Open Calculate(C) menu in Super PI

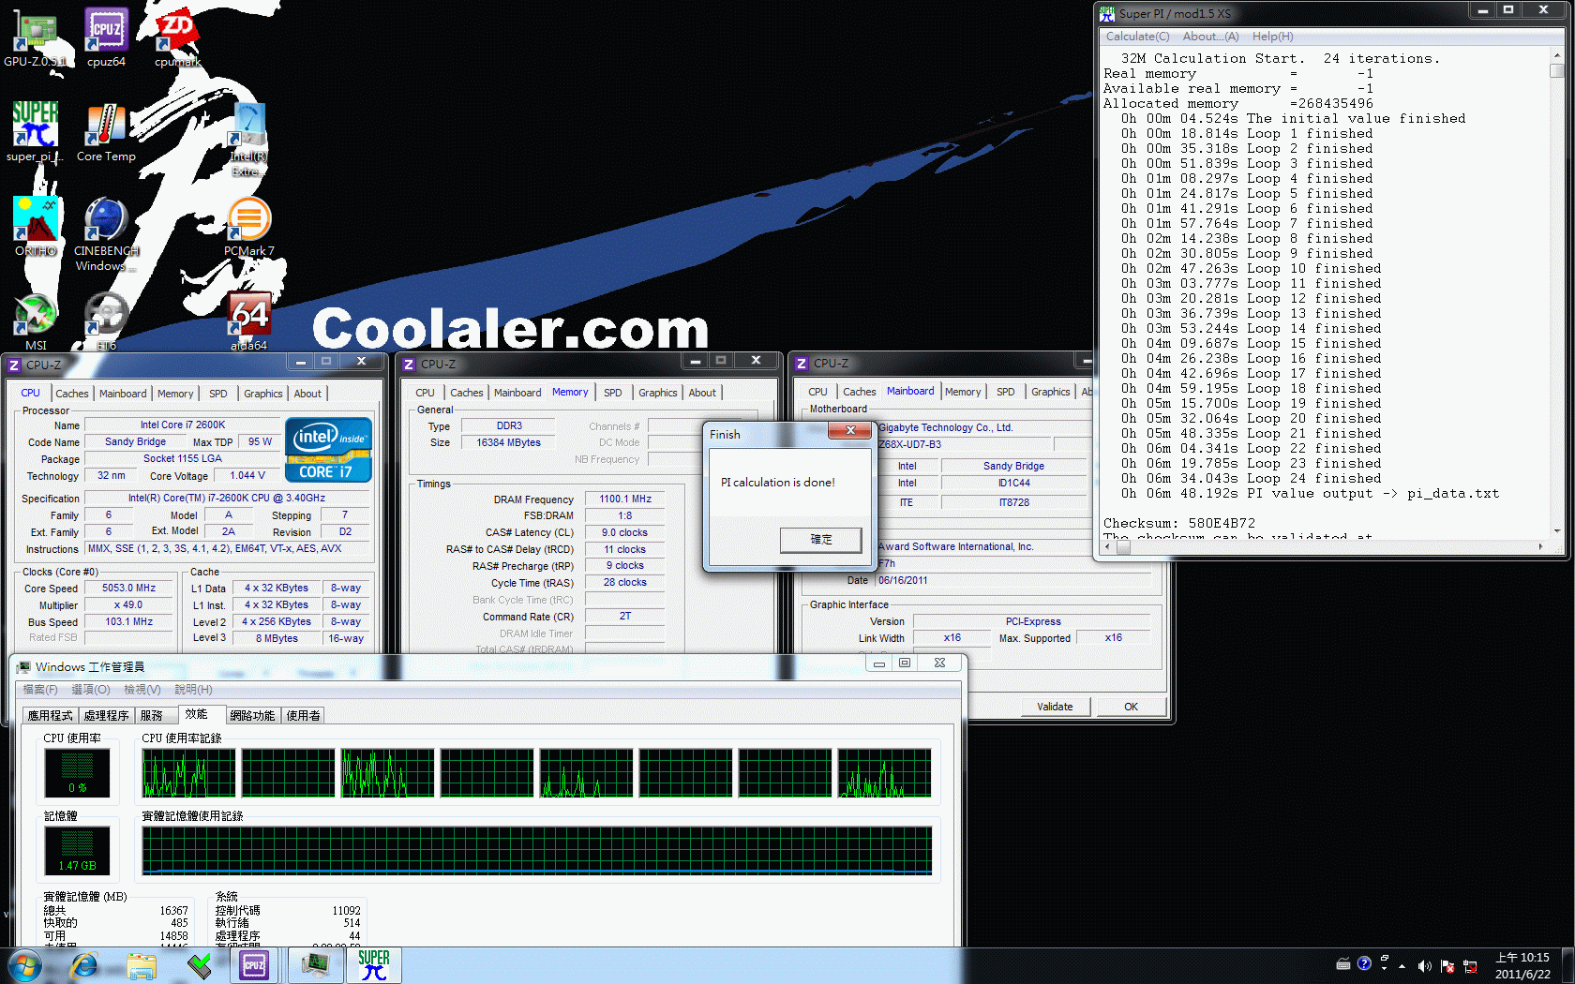(1137, 37)
